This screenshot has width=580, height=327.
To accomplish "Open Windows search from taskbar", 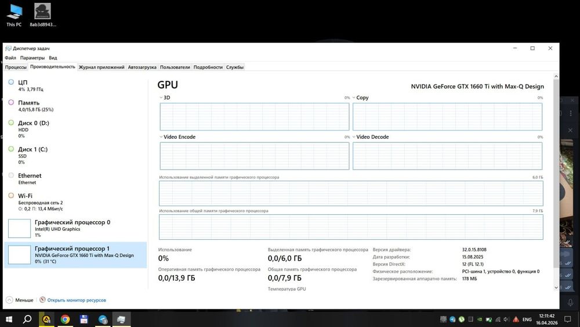I will [27, 319].
